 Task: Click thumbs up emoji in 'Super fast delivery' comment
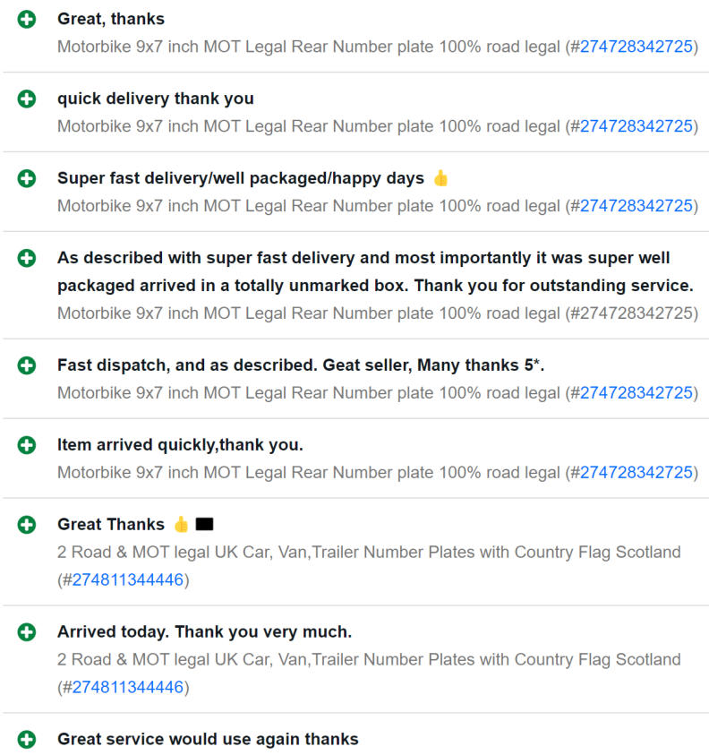point(440,178)
